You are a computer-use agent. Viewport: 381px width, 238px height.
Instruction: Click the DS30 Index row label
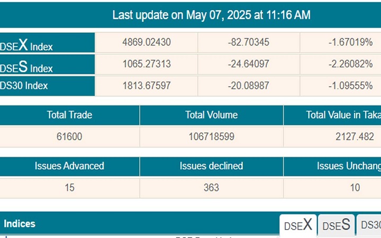click(24, 86)
